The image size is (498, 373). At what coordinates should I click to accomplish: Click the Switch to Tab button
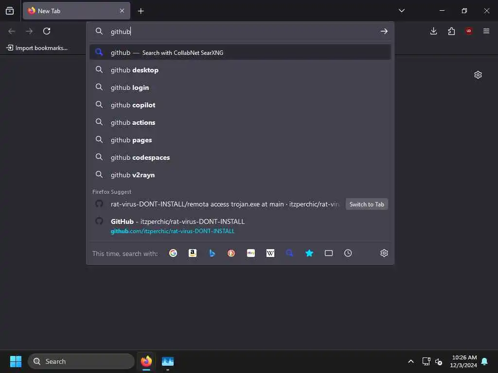(367, 204)
